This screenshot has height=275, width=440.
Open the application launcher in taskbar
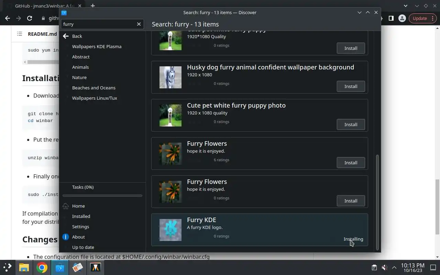click(x=8, y=267)
